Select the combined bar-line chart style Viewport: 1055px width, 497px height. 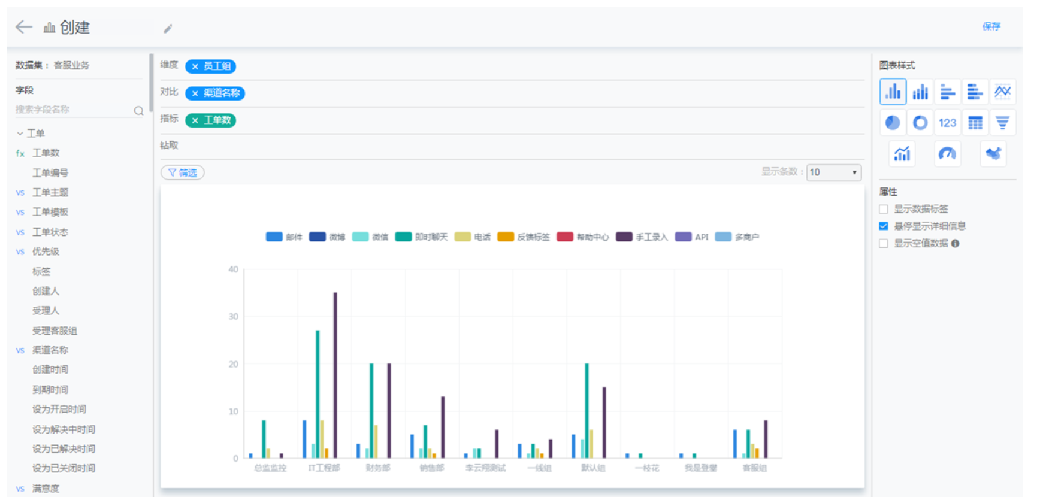pos(902,154)
